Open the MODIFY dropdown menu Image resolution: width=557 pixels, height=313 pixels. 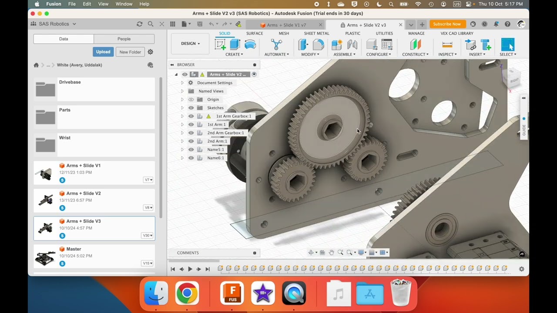coord(310,54)
